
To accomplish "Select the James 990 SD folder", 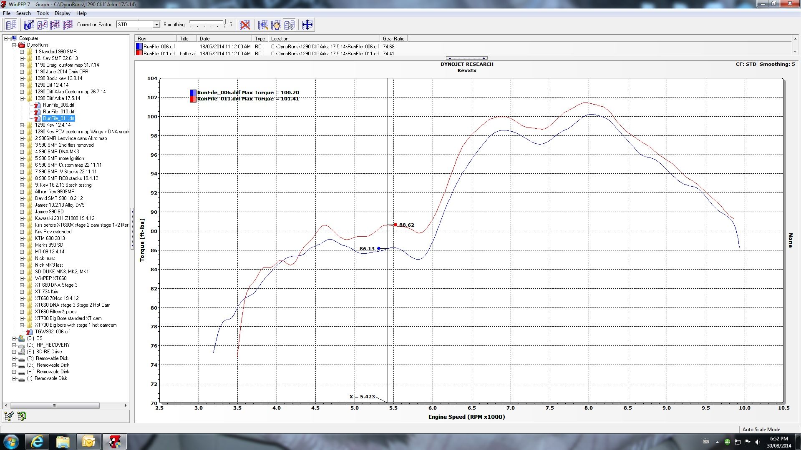I will [x=49, y=212].
